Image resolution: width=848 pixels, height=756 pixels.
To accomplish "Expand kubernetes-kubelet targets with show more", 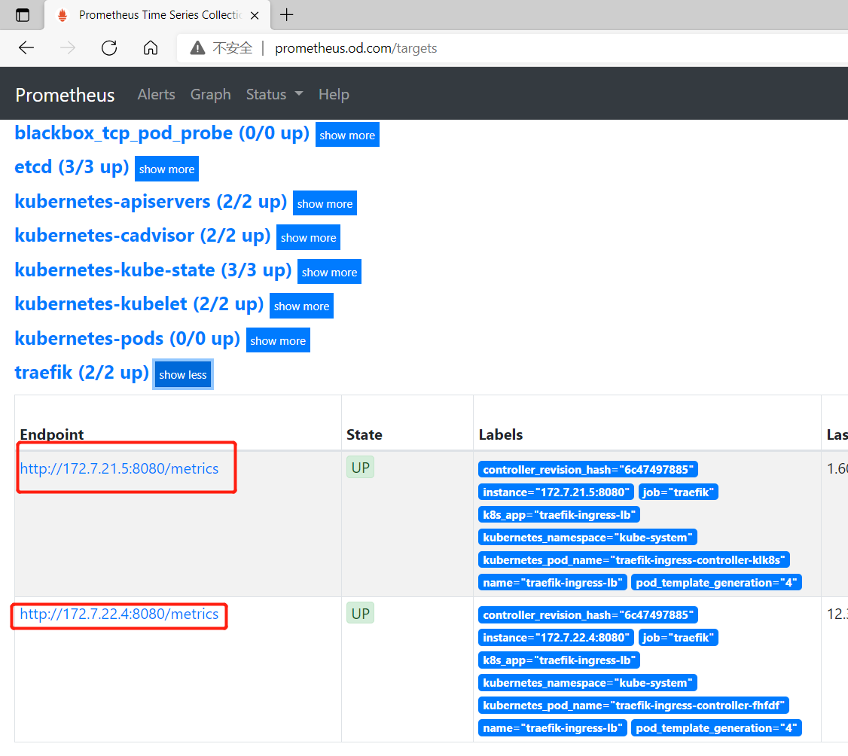I will (301, 306).
